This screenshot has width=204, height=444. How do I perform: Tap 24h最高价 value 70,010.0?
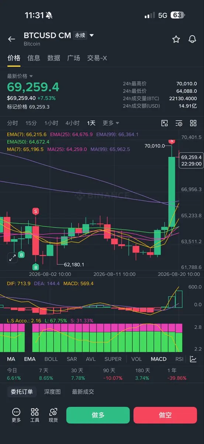point(187,84)
